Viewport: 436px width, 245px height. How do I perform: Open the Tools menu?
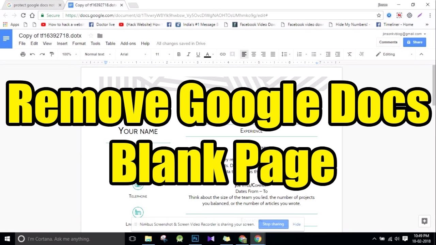tap(95, 44)
